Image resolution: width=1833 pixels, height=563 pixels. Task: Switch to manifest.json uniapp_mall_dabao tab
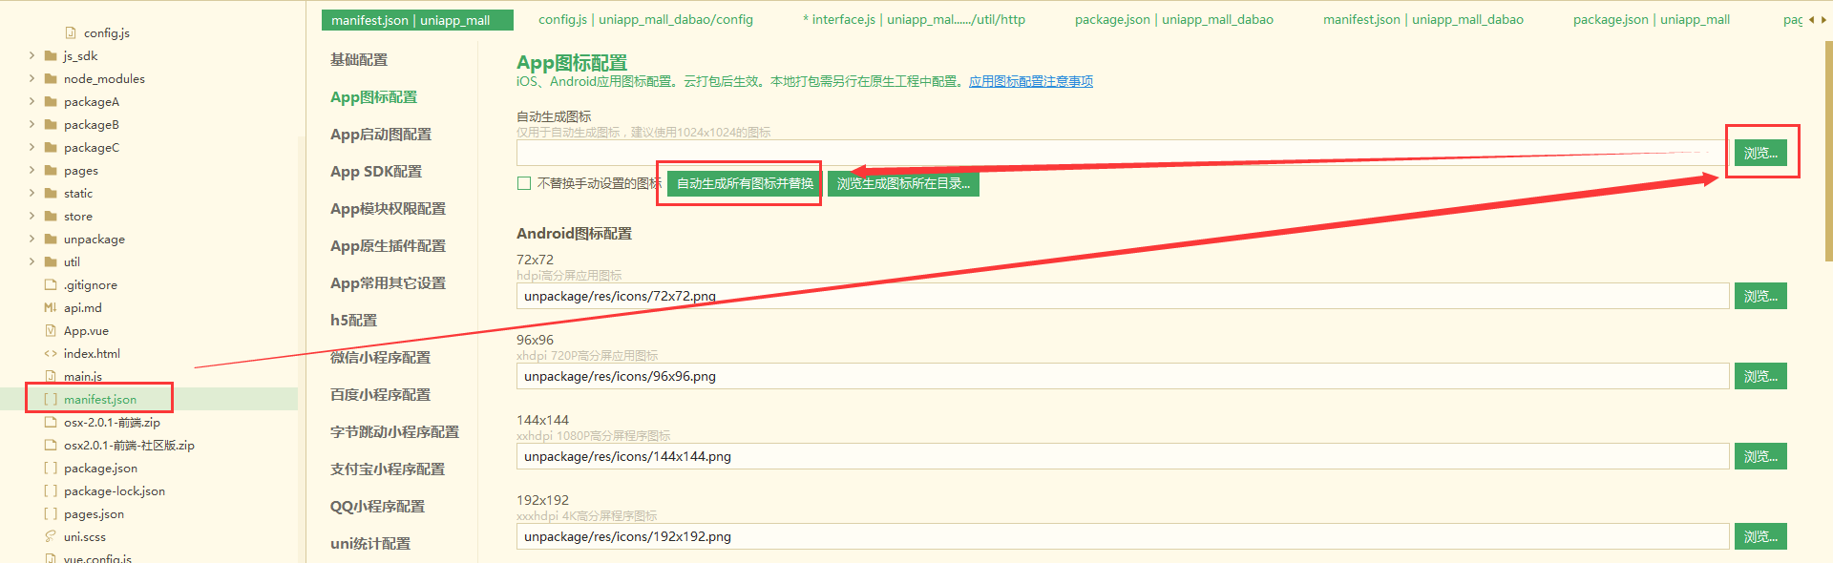tap(1423, 19)
